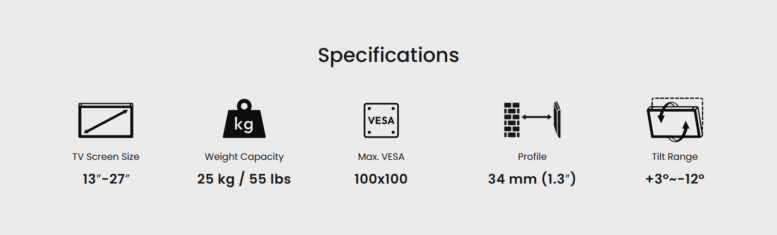Click the VESA mounting pattern icon

tap(381, 120)
